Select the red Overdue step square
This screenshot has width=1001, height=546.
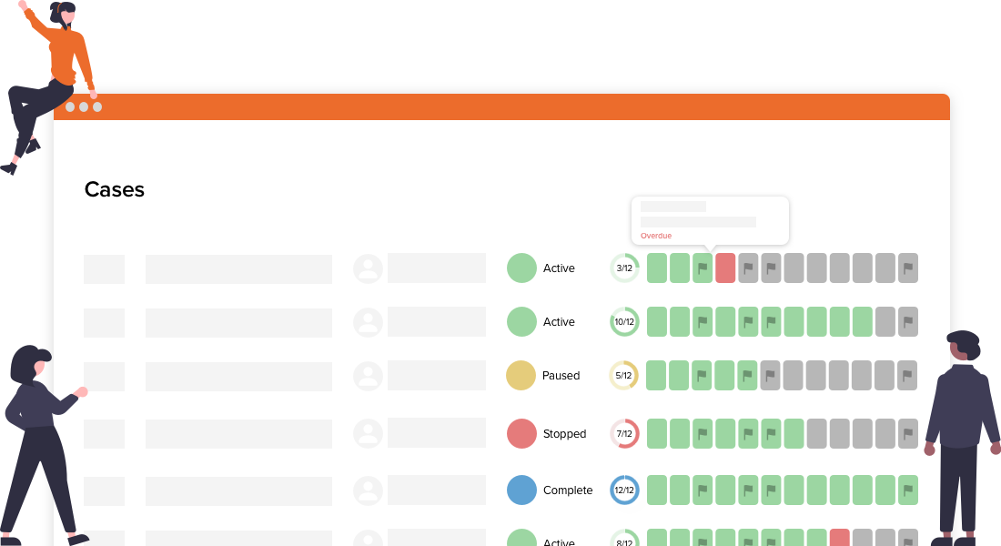click(724, 268)
